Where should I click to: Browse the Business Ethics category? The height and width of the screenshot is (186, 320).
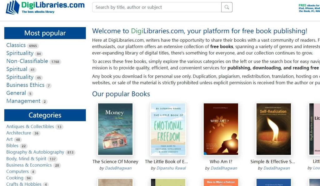point(26,85)
